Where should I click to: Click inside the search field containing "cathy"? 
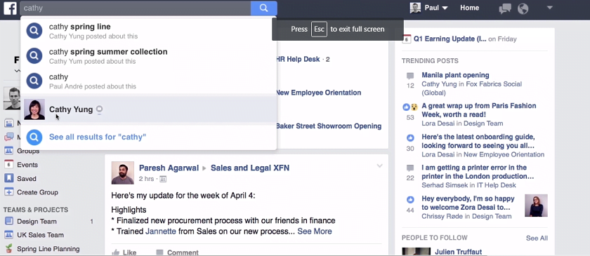tap(135, 8)
